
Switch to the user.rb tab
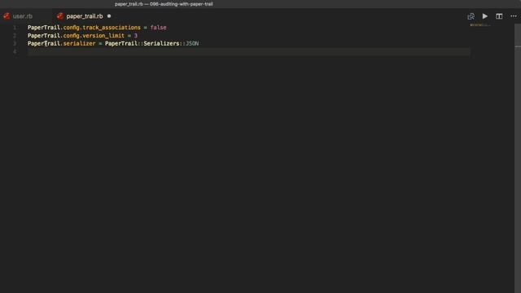[x=23, y=16]
